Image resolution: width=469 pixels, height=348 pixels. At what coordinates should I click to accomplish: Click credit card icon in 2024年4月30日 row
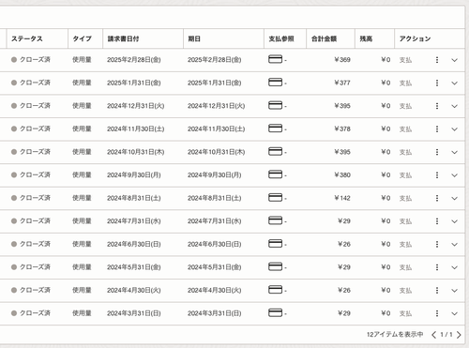pos(275,290)
